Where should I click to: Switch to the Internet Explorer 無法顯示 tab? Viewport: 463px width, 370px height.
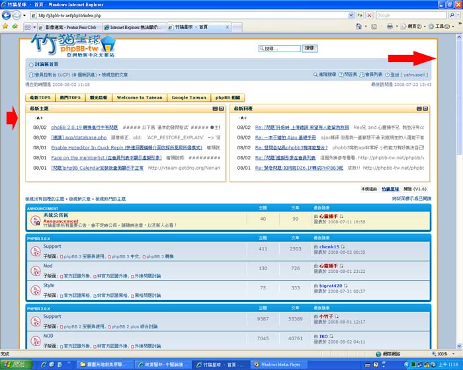click(x=135, y=27)
